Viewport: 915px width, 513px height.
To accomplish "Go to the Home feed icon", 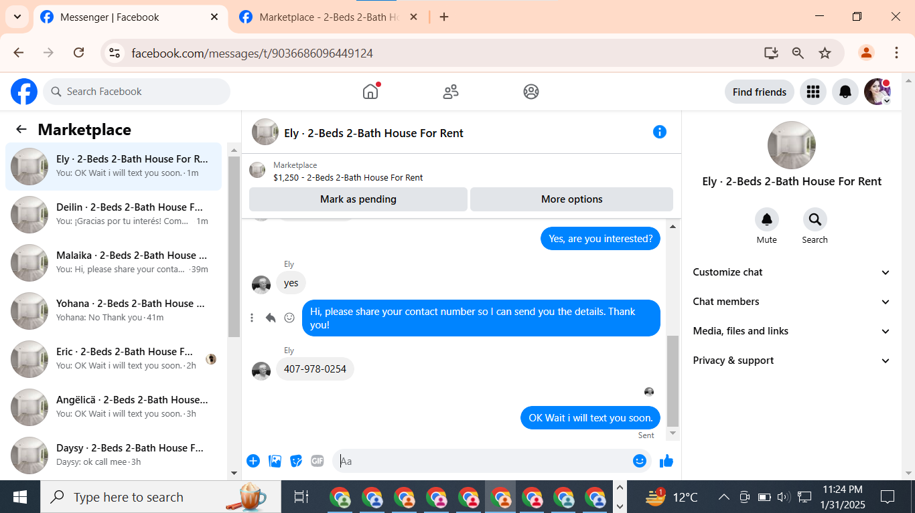I will [370, 92].
